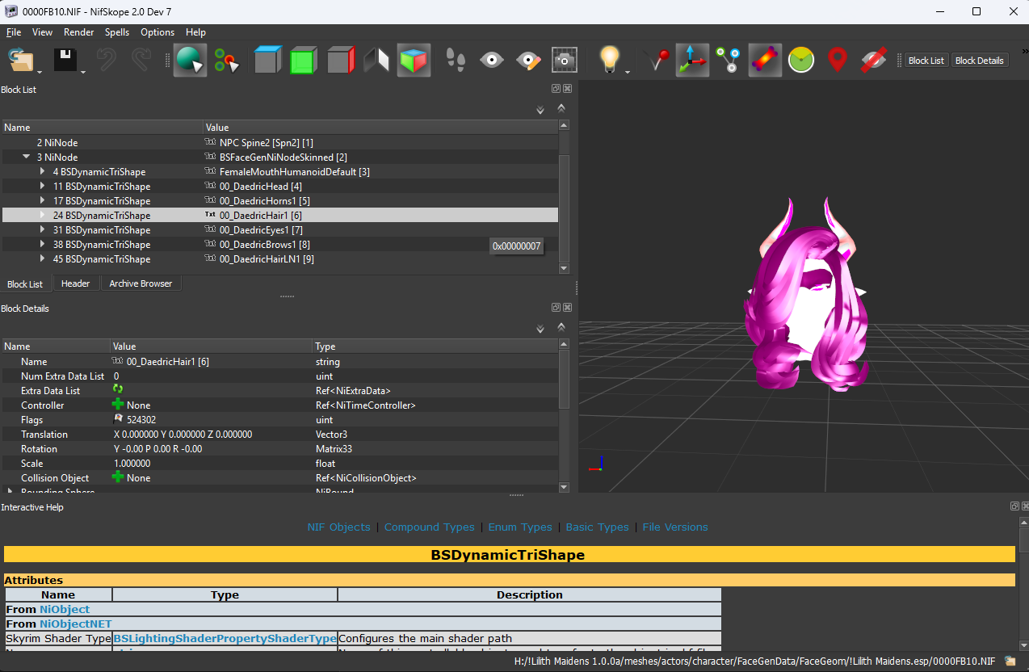Click the red map pin icon
The image size is (1029, 672).
click(x=838, y=60)
